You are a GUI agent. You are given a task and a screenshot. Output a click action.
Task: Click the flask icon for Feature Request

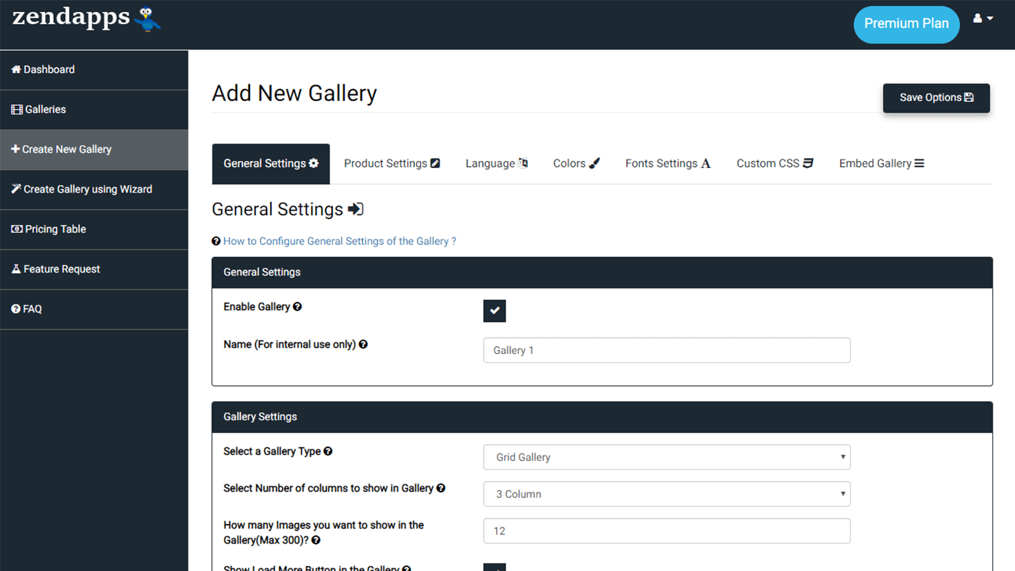coord(16,269)
